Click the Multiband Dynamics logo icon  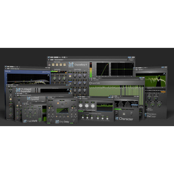[28, 98]
